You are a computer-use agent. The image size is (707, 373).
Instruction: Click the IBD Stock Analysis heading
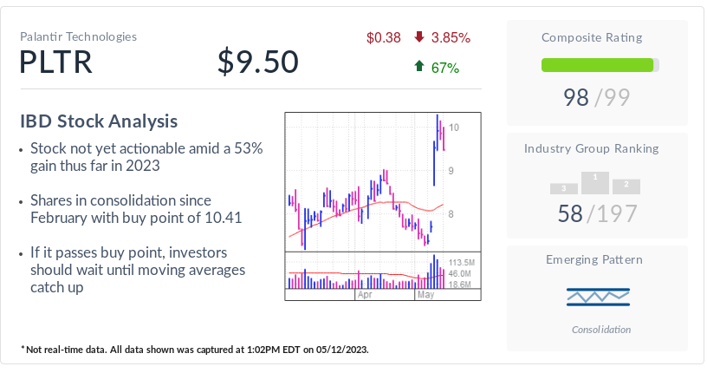point(99,121)
